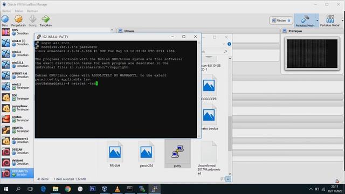Screen dimensions: 345x194
Task: Select the slackware1 virtual machine
Action: coord(17,140)
